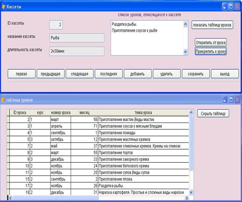Save changes with сохранить button
The width and height of the screenshot is (242, 202).
[x=195, y=74]
